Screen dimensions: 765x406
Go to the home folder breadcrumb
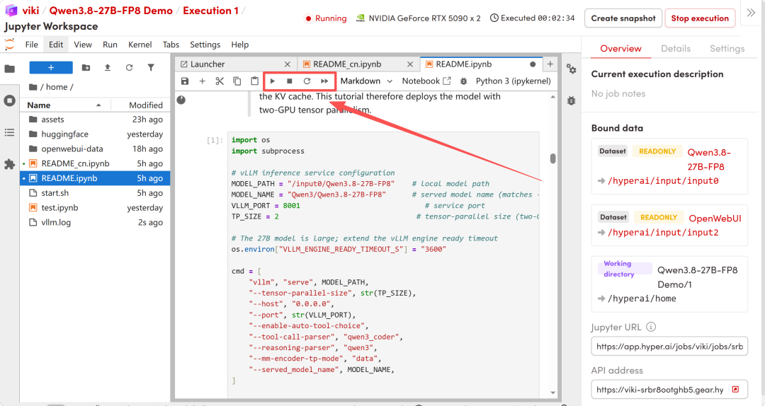coord(57,87)
